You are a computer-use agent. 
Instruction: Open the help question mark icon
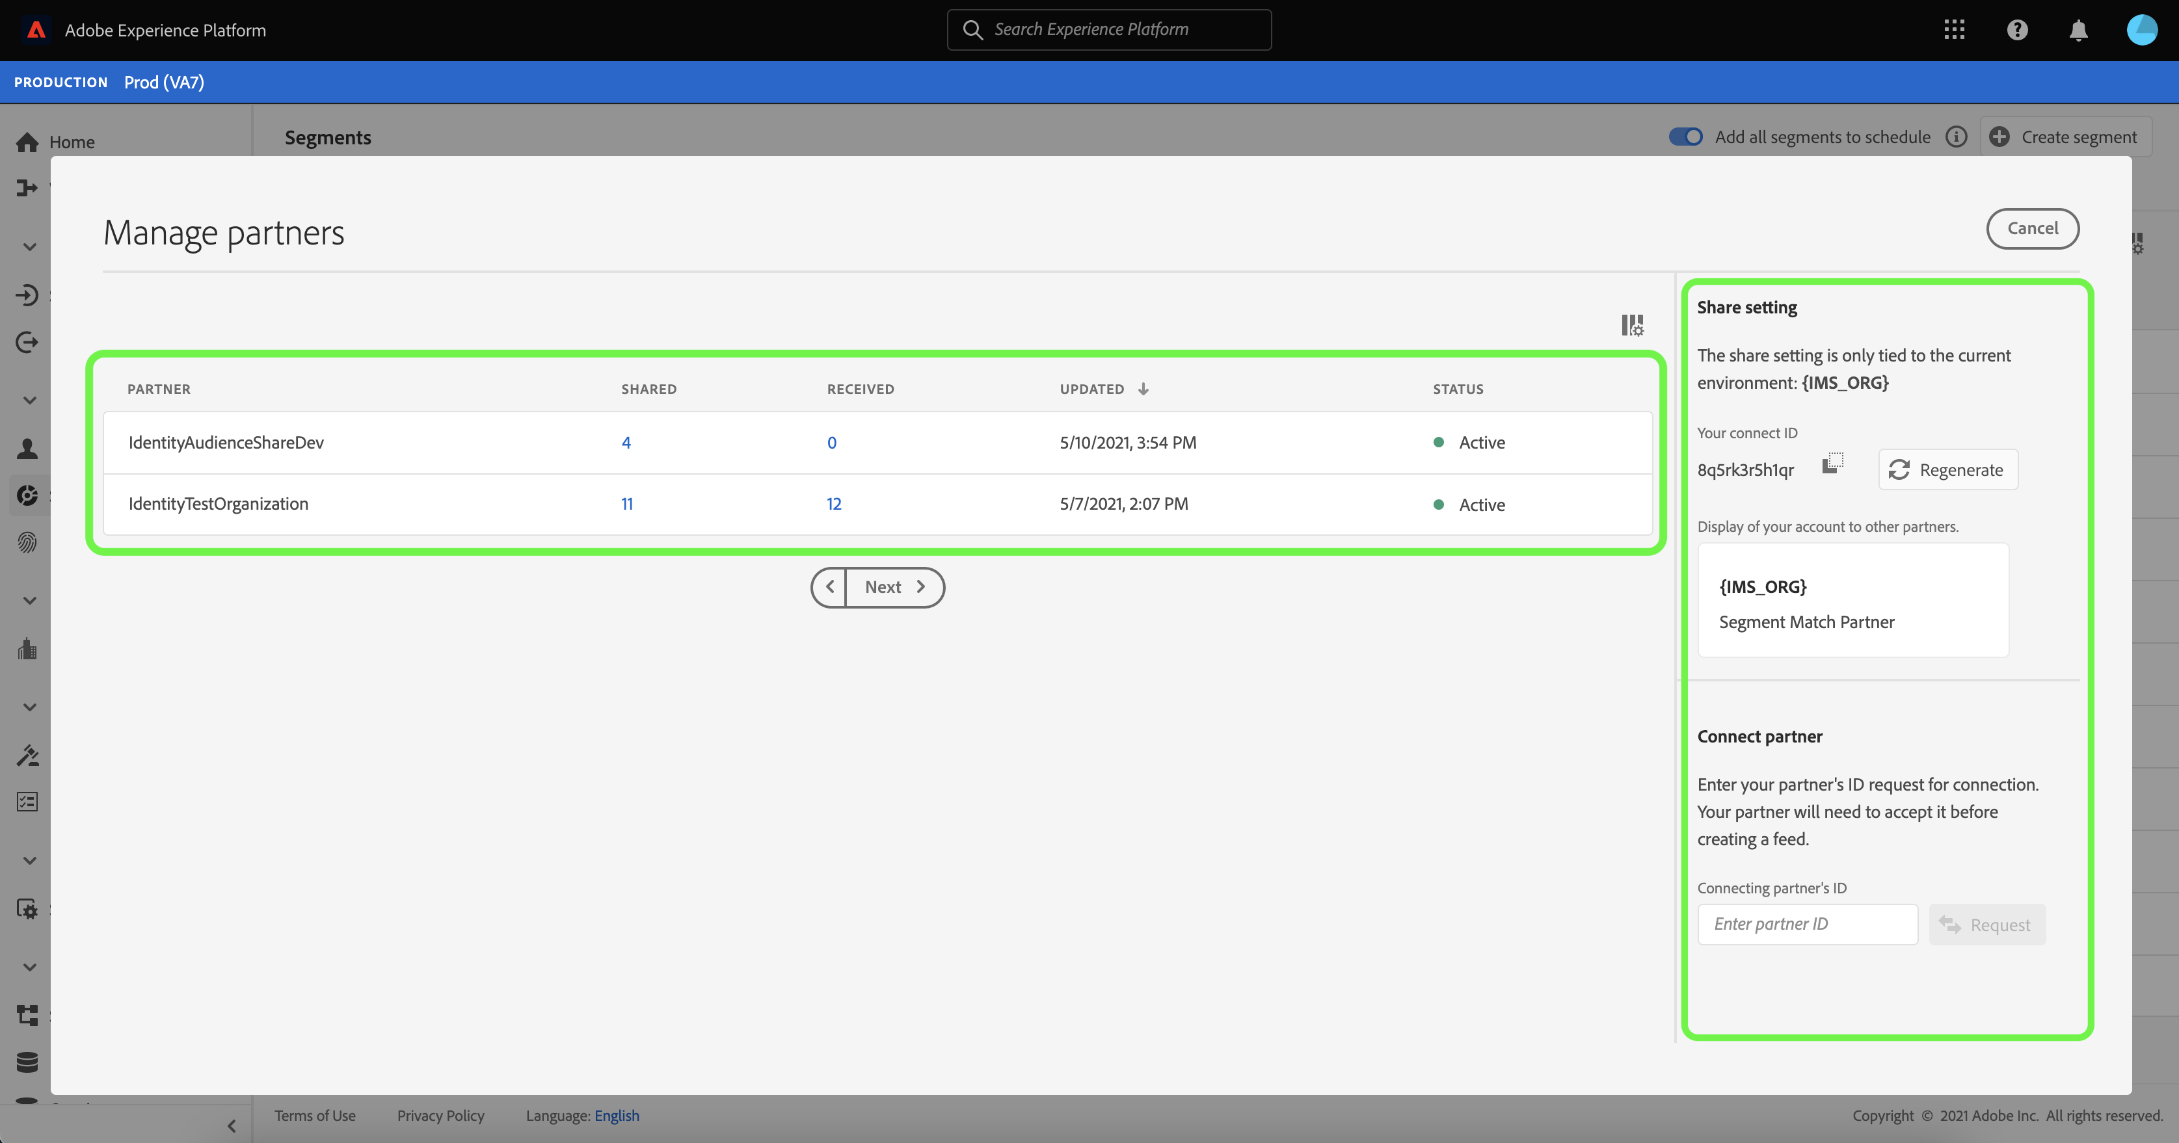[2016, 31]
